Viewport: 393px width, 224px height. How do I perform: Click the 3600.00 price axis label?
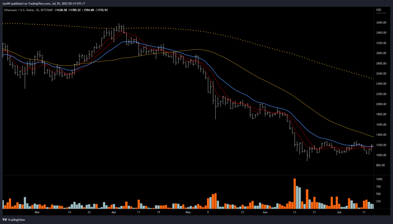[x=381, y=23]
